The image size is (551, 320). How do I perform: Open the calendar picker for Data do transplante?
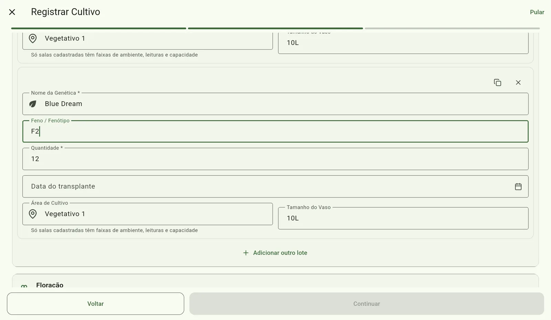(518, 186)
